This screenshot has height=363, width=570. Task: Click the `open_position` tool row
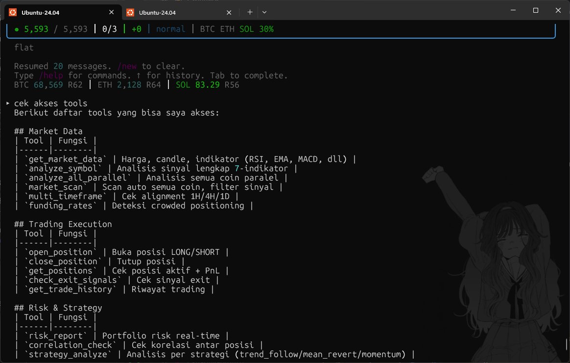(122, 252)
